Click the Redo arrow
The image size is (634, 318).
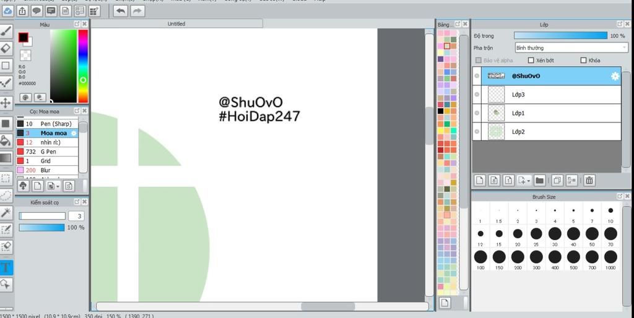click(x=137, y=11)
